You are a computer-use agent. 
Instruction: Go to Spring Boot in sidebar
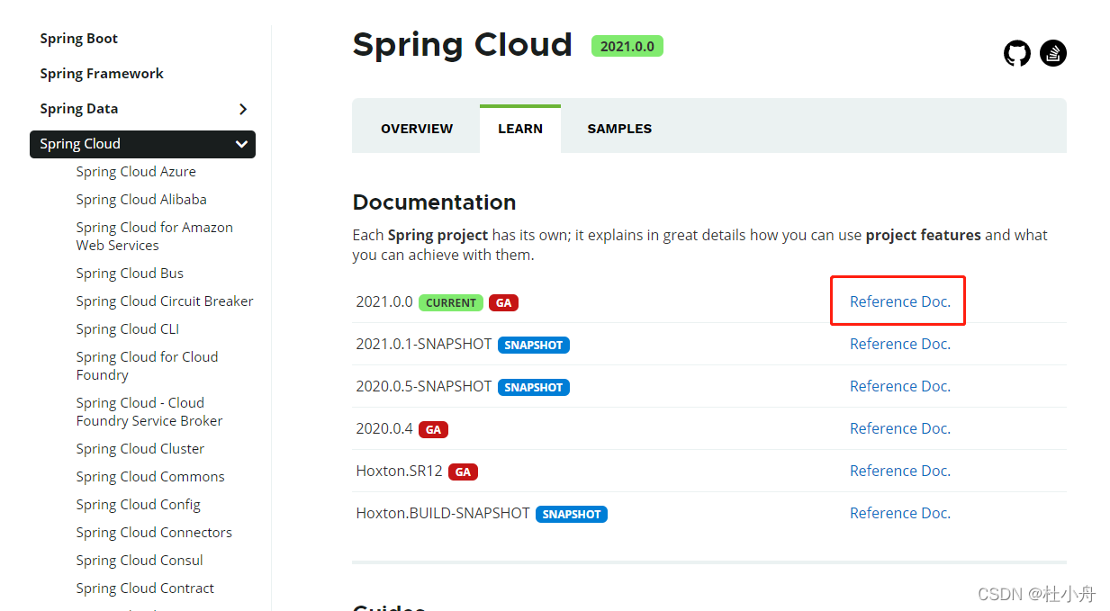[79, 39]
